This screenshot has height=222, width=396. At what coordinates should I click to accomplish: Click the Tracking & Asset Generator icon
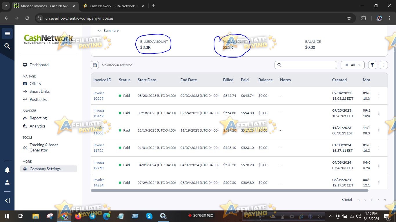25,147
